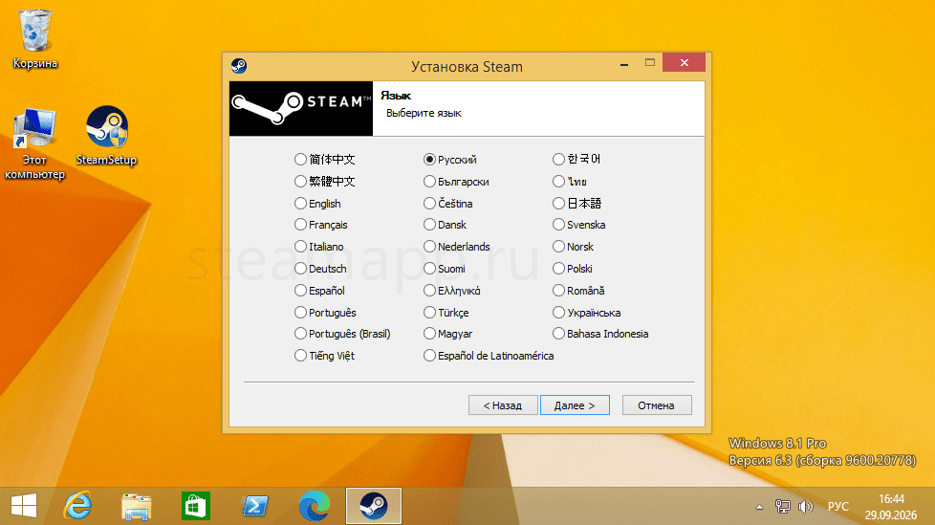Pick Dansk radio option
The image size is (935, 525).
tap(446, 225)
